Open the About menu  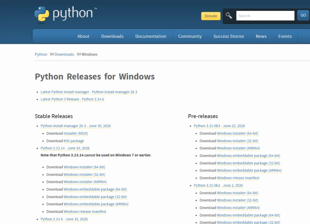tap(83, 36)
